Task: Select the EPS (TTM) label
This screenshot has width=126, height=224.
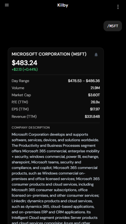Action: pyautogui.click(x=20, y=109)
